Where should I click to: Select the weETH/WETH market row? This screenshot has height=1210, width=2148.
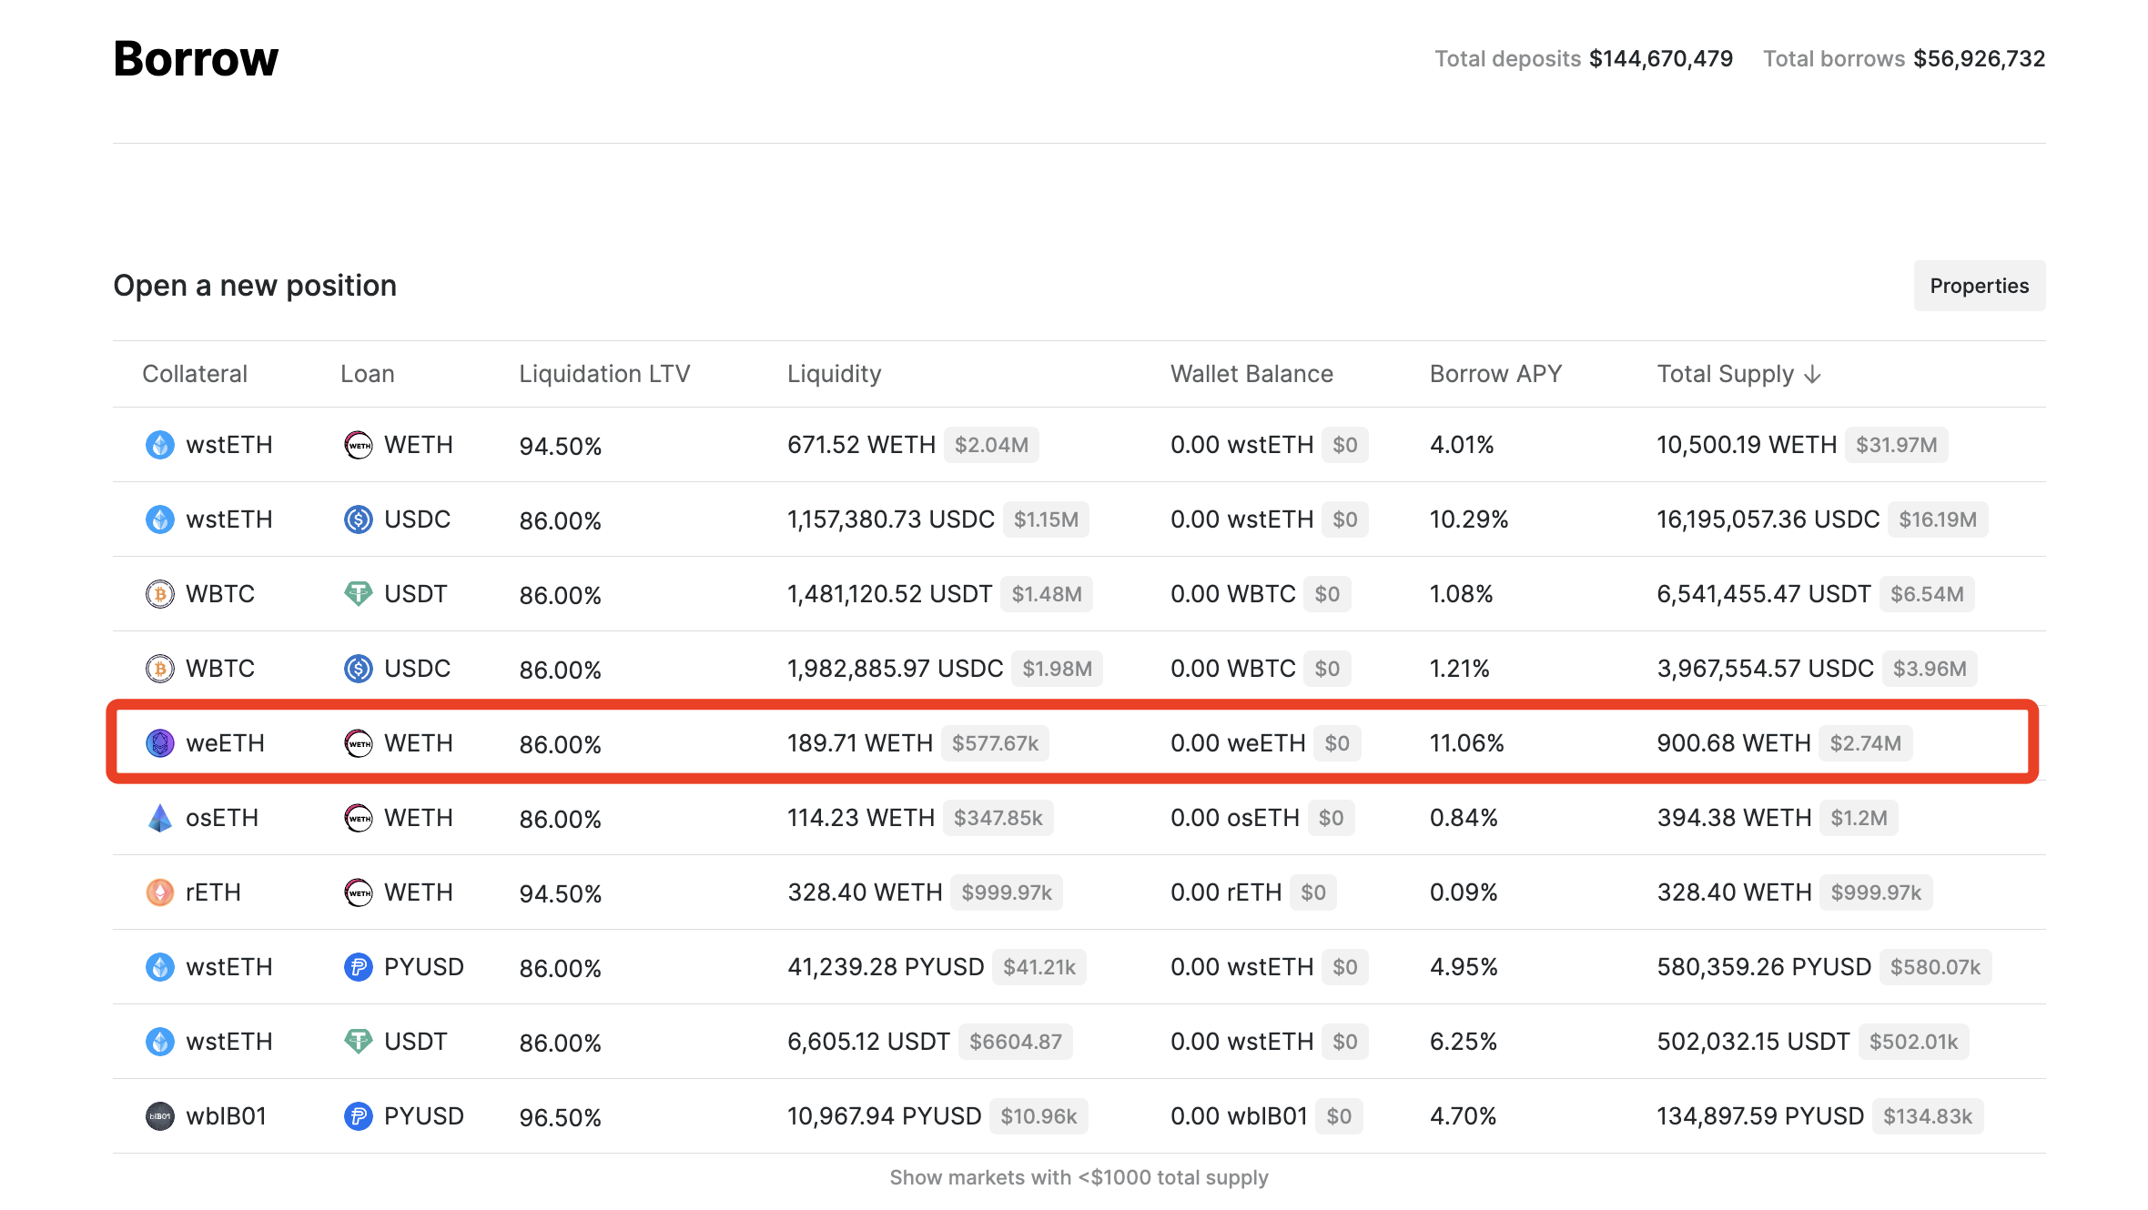coord(1072,742)
